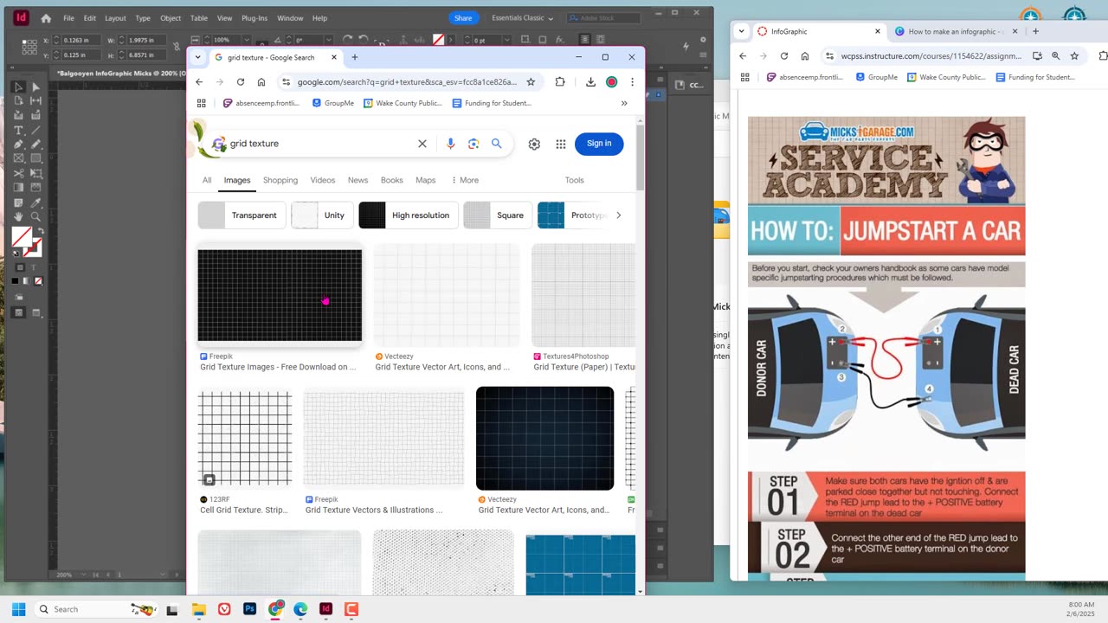Open the InDesign Window menu
The image size is (1108, 623).
tap(290, 18)
